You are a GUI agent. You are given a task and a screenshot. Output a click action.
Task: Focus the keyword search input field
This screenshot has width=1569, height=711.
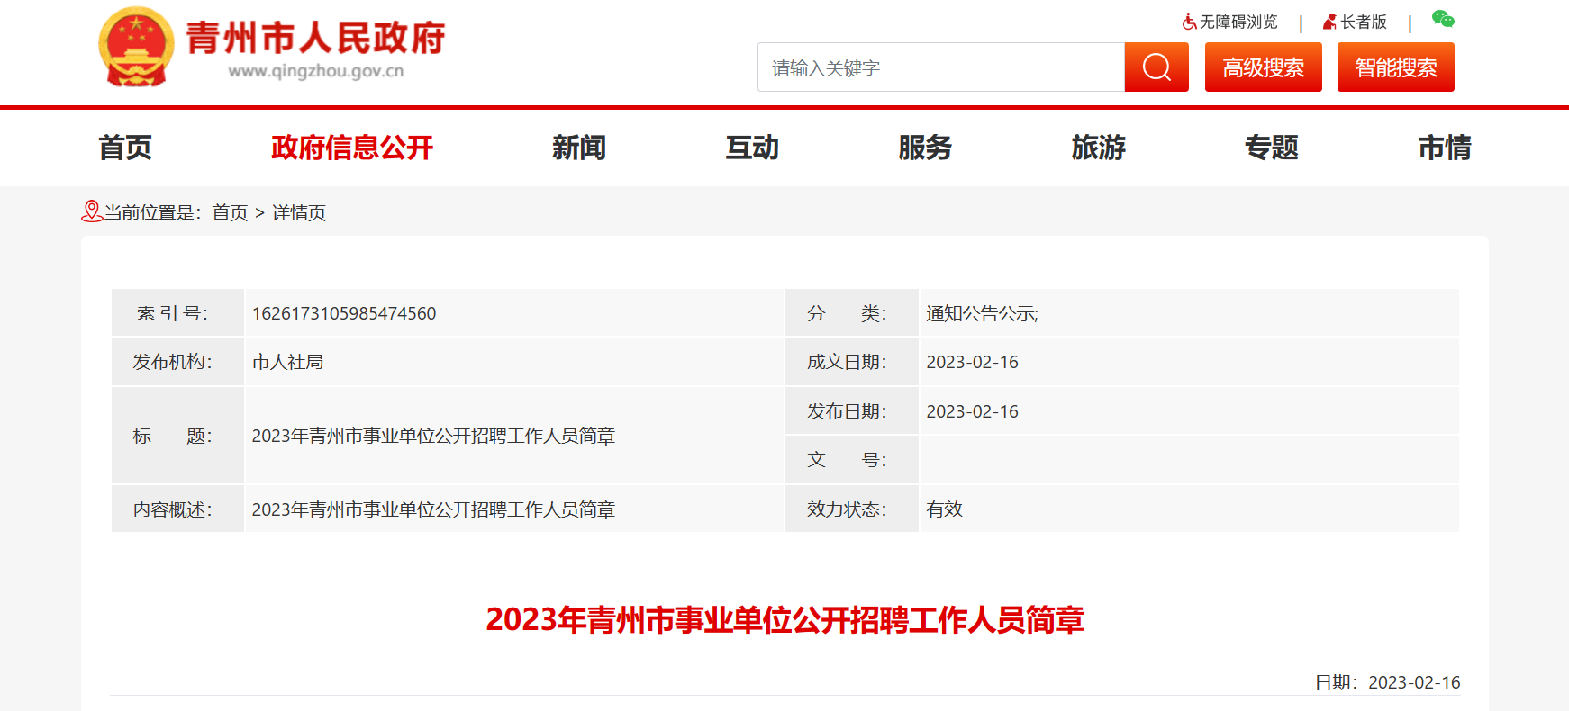point(941,67)
